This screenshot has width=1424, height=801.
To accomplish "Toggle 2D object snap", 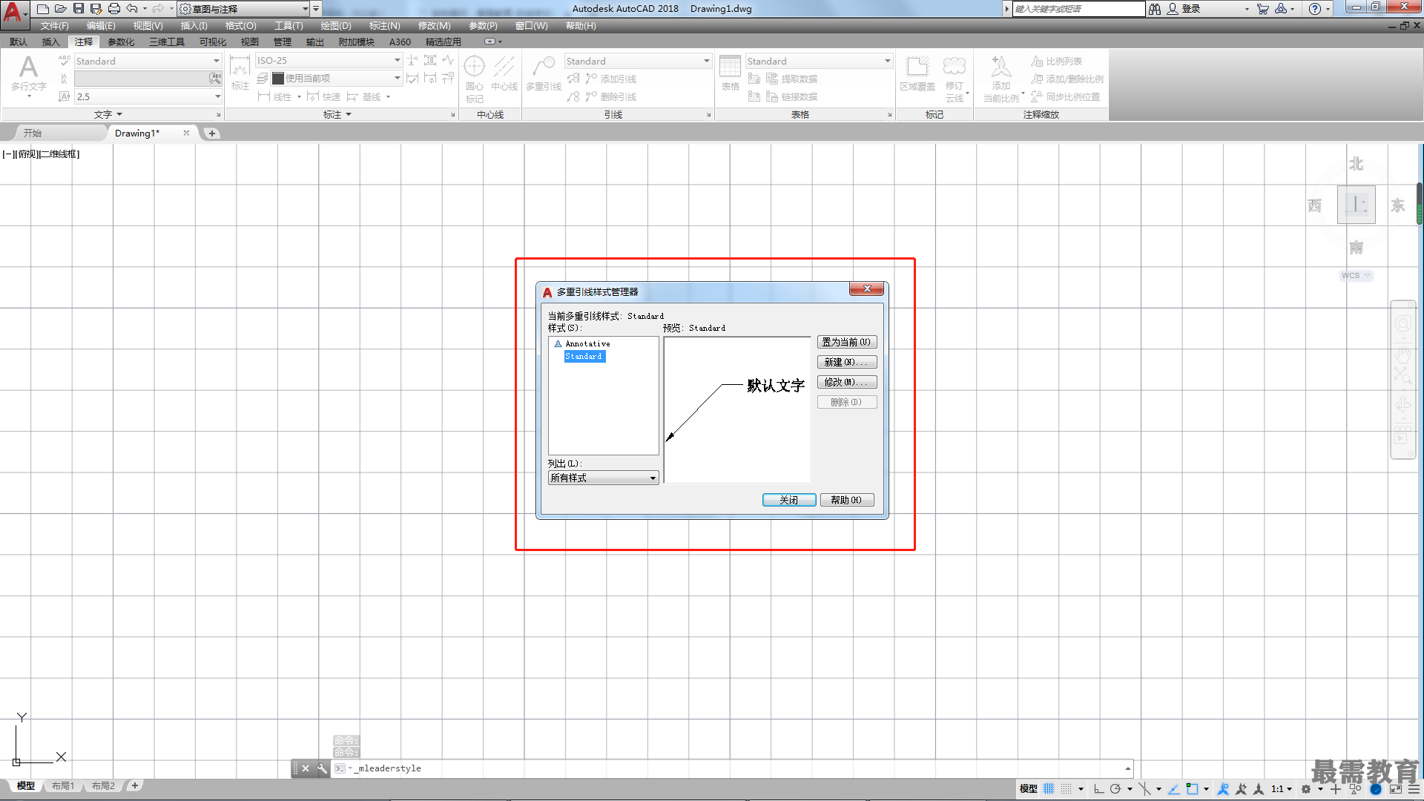I will (1192, 789).
